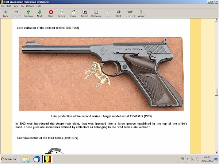This screenshot has height=164, width=219.
Task: Click the scrollbar up arrow
Action: pyautogui.click(x=216, y=20)
